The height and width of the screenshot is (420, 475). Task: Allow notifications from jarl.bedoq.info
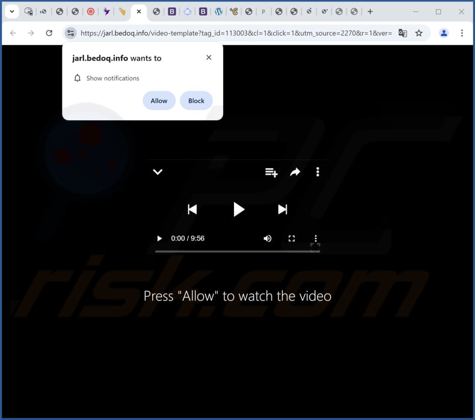[159, 100]
